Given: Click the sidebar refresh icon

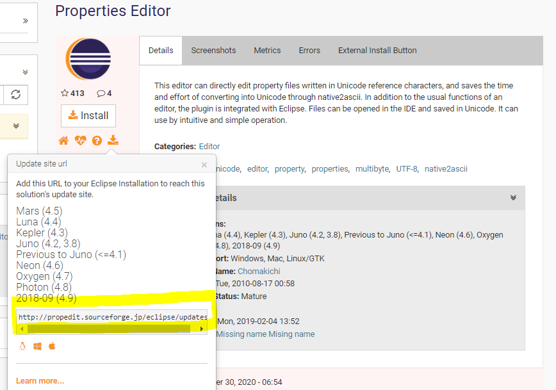Looking at the screenshot, I should [15, 95].
